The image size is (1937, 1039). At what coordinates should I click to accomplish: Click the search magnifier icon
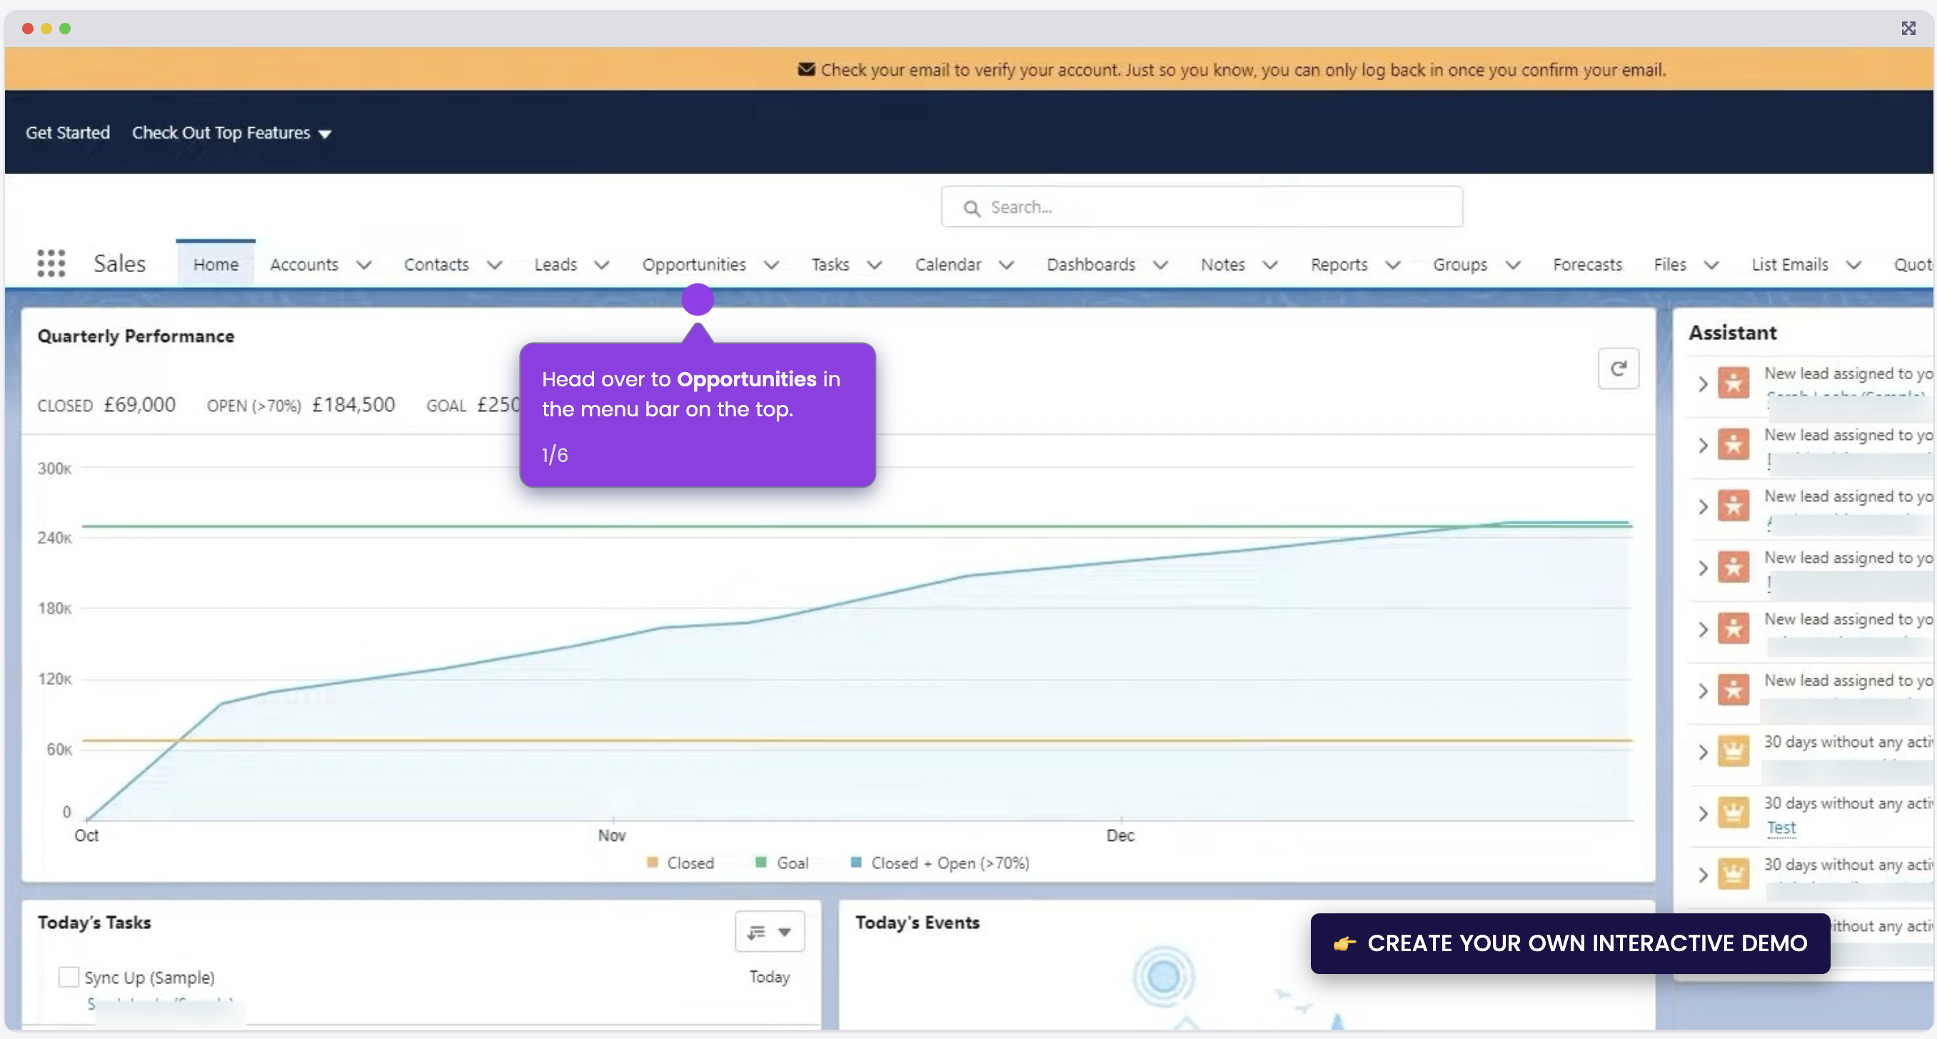[972, 209]
